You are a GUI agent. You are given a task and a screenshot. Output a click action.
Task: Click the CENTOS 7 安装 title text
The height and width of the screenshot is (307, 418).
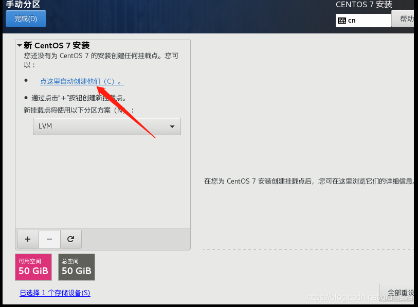coord(364,5)
